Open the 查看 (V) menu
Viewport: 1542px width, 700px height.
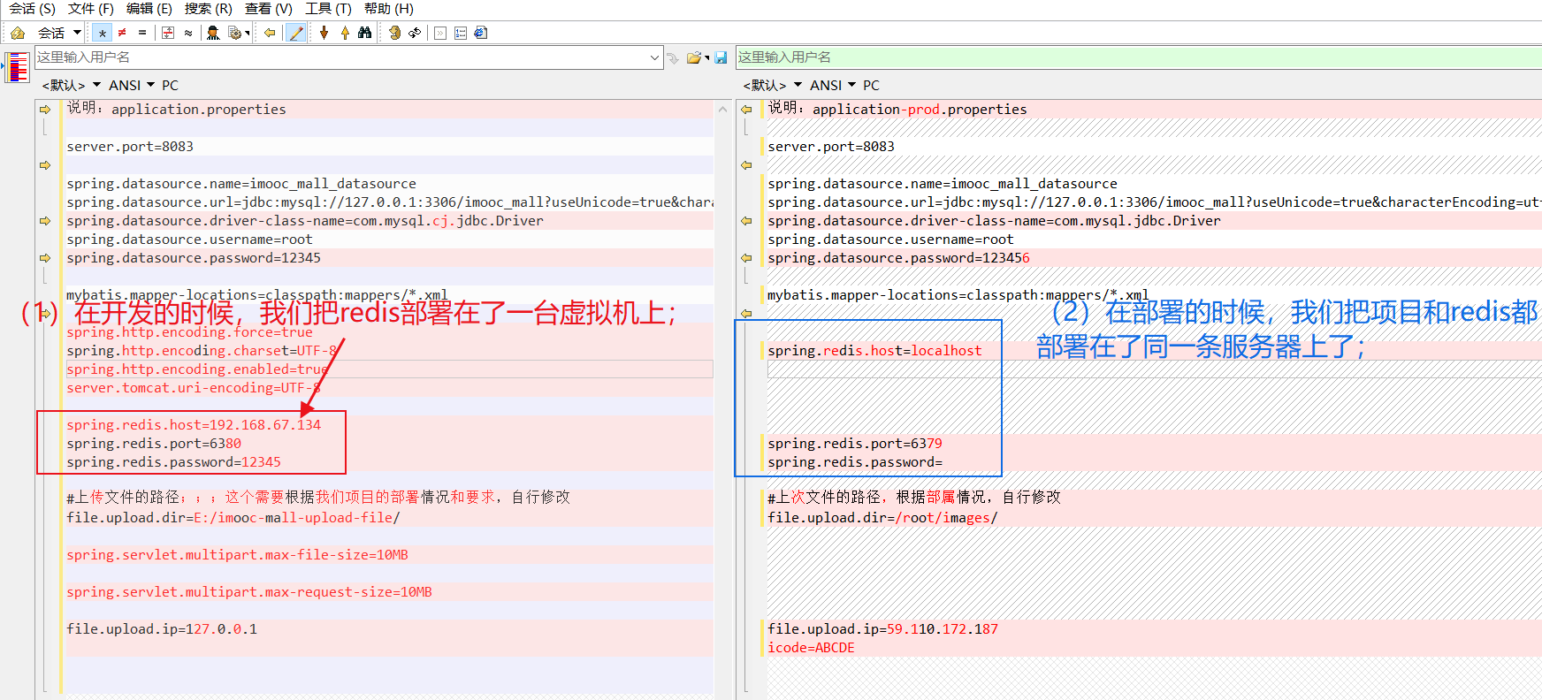(x=269, y=9)
